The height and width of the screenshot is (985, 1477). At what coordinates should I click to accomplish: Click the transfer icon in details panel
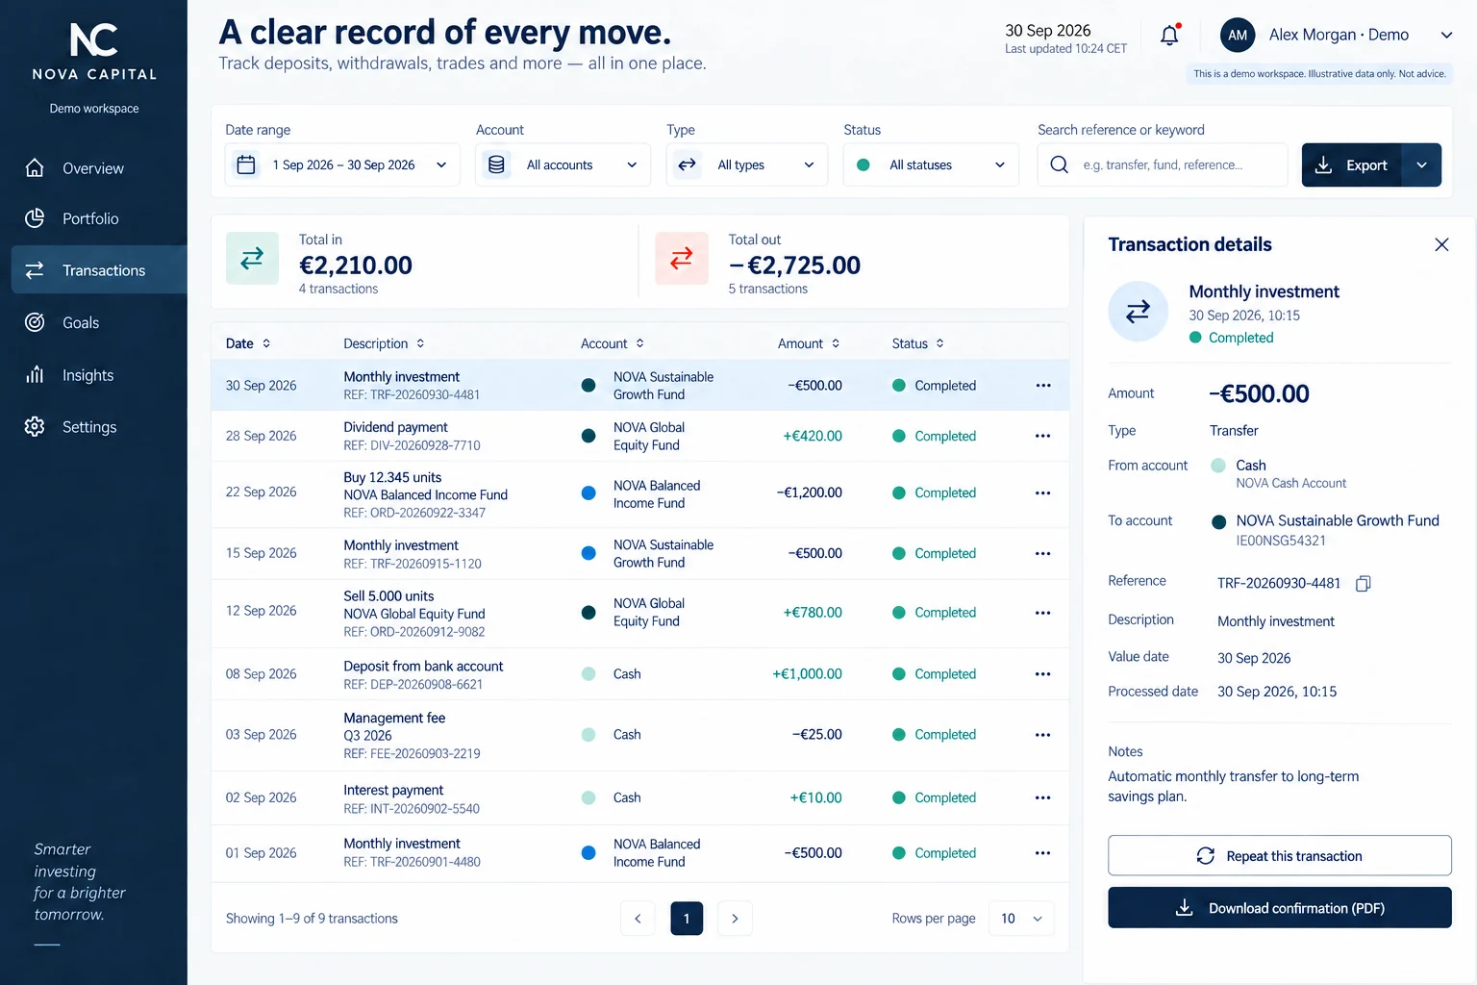point(1138,311)
